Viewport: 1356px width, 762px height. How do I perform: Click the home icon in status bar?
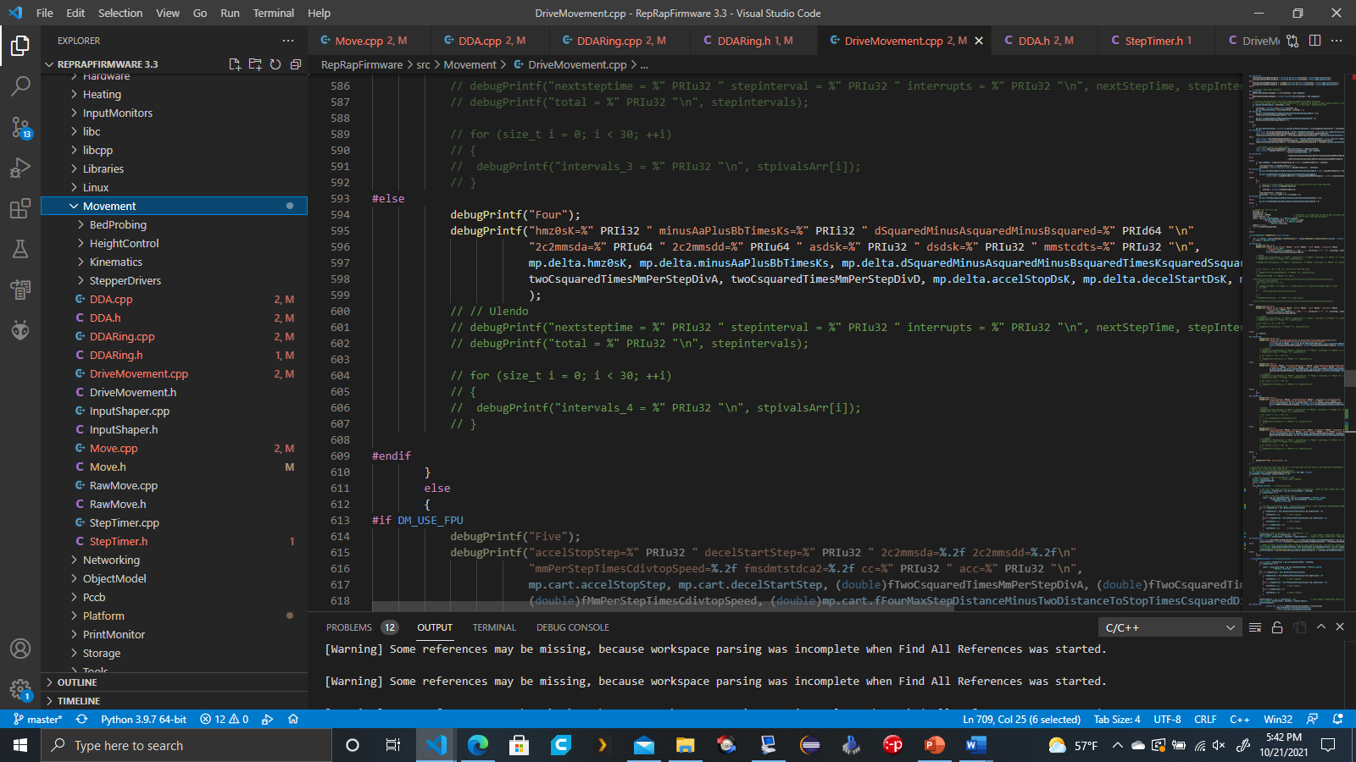click(293, 719)
